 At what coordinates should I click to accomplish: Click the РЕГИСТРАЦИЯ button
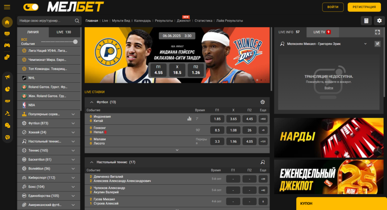tap(364, 7)
